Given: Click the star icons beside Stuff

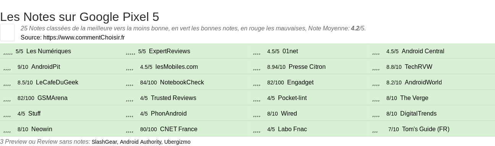Looking at the screenshot, I should coord(7,114).
